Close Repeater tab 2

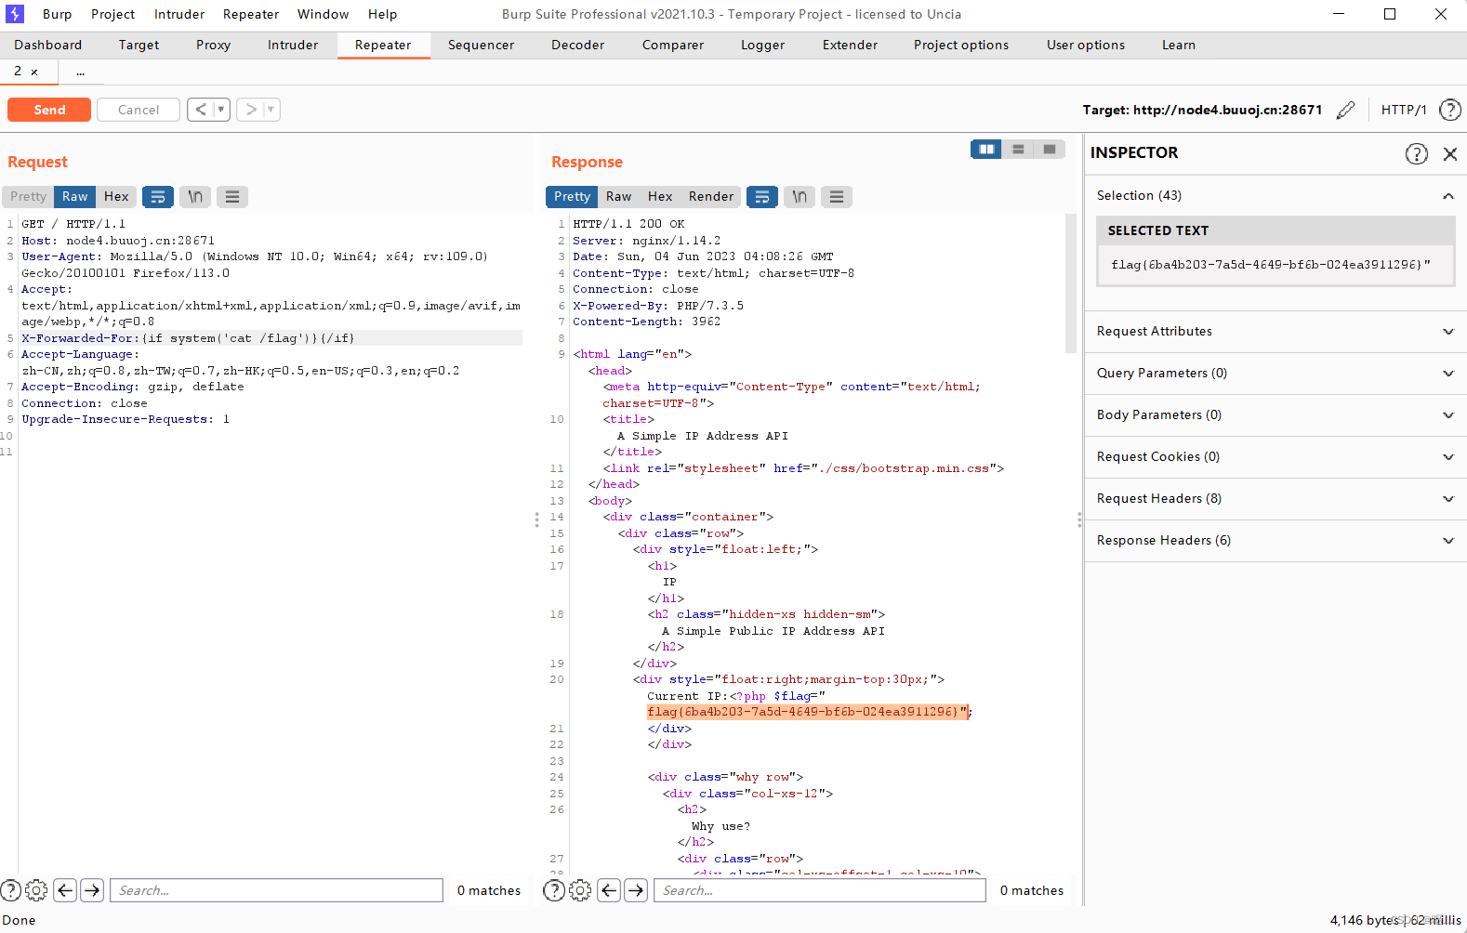click(x=34, y=72)
